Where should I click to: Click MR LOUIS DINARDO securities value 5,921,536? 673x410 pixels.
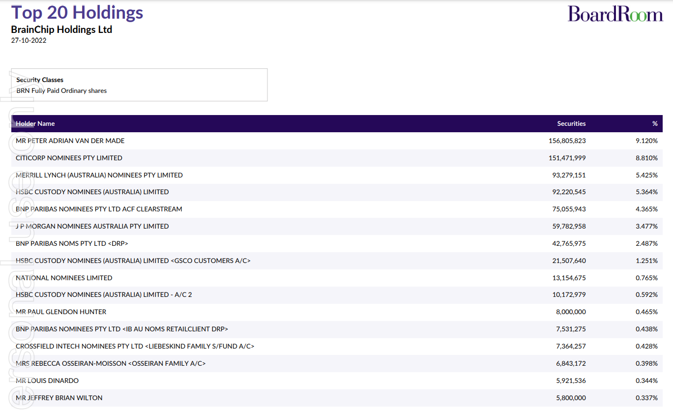[x=571, y=381]
